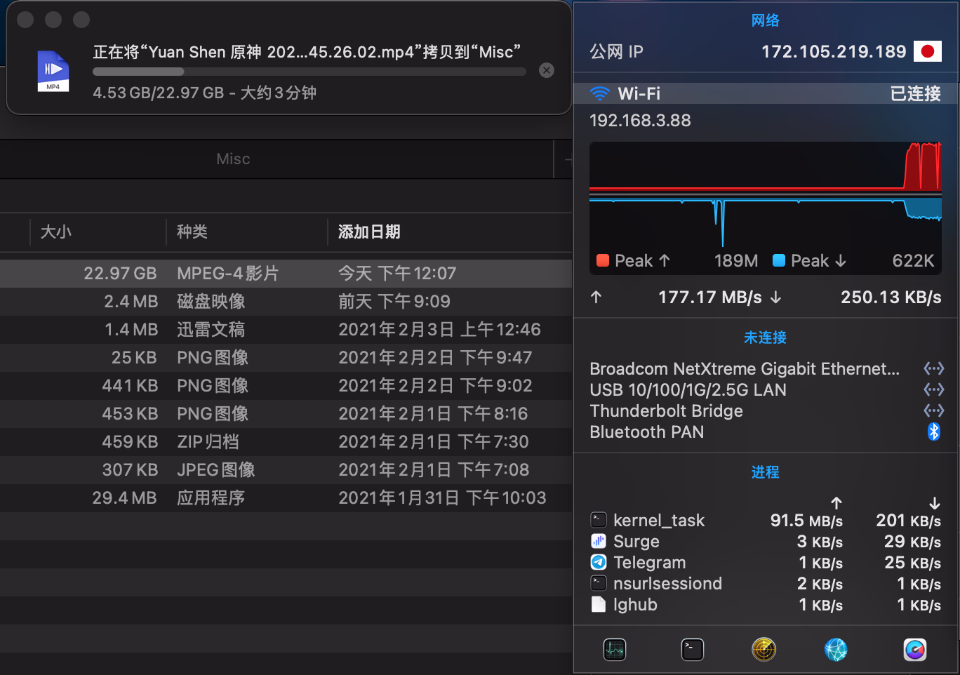Cancel the file copy with the X button
960x675 pixels.
coord(547,70)
